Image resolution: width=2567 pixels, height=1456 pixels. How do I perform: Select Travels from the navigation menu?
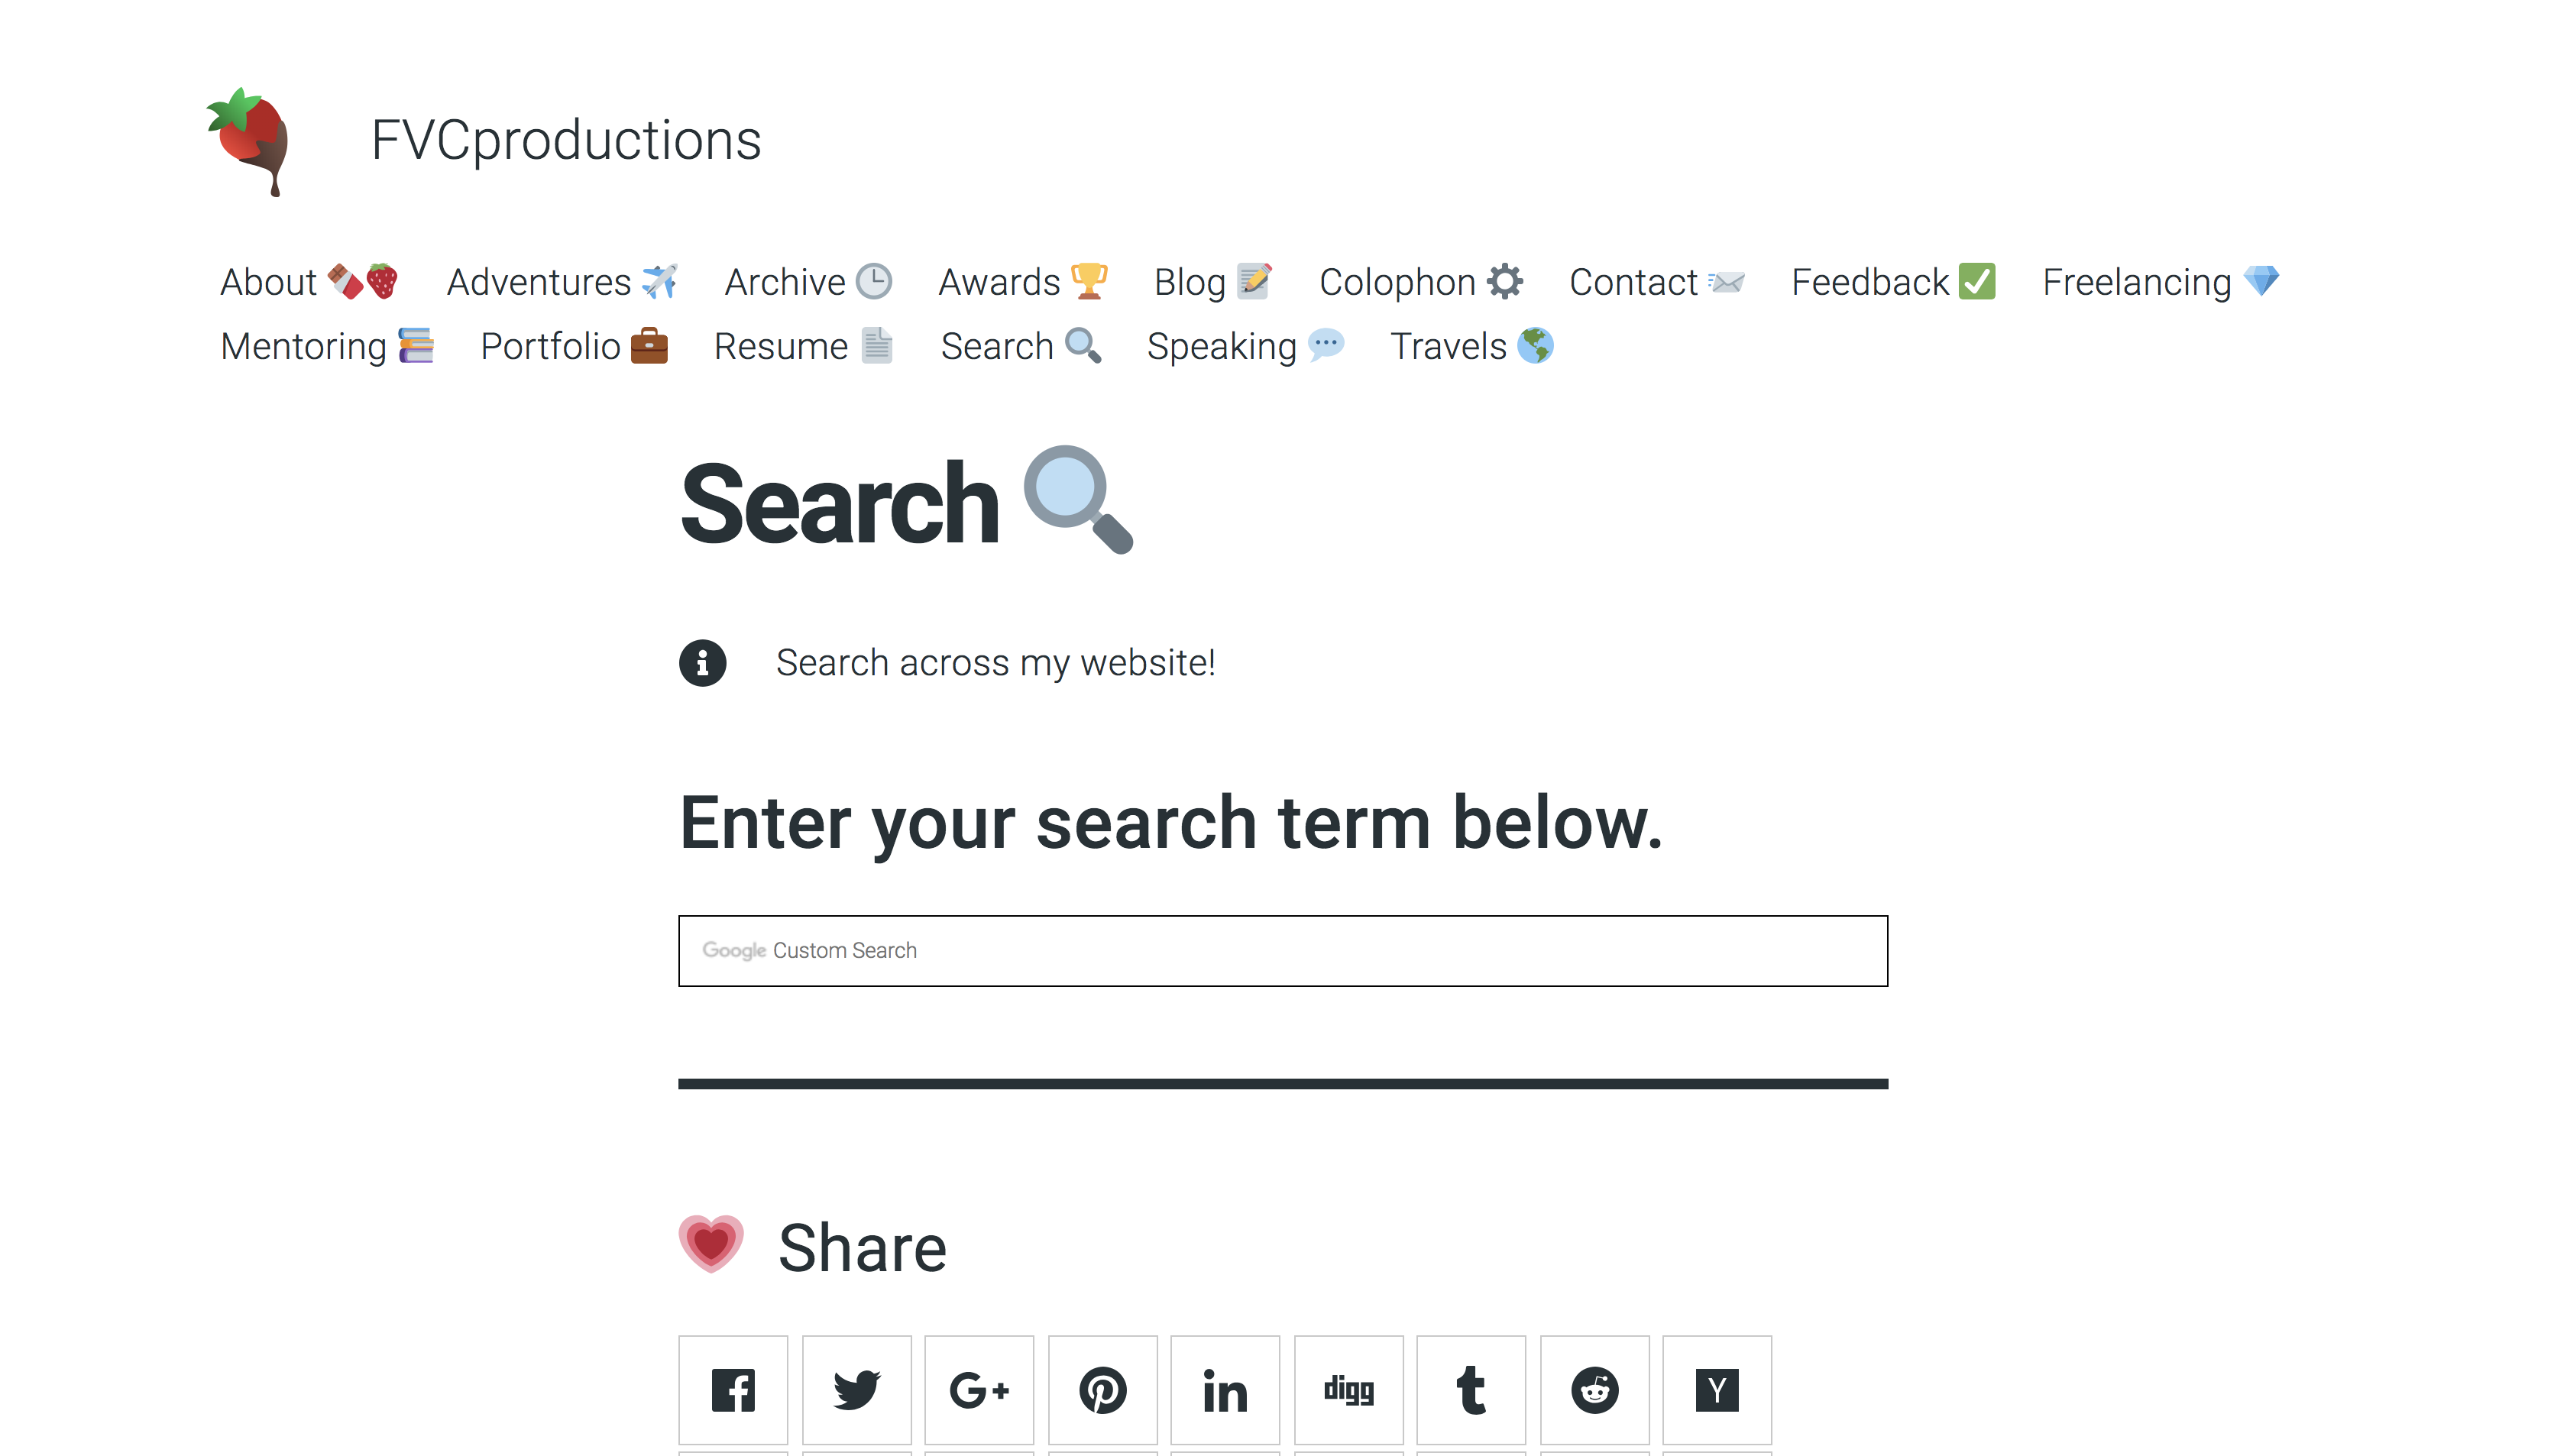click(x=1471, y=346)
